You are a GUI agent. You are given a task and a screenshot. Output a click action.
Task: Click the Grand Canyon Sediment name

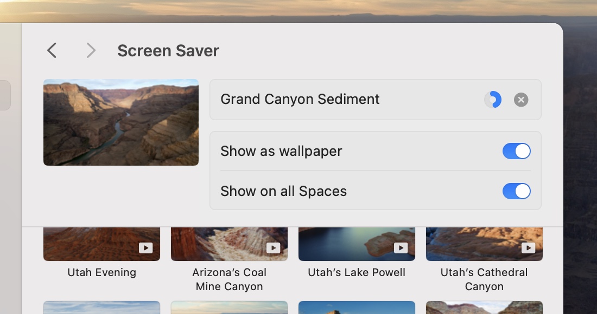point(300,100)
